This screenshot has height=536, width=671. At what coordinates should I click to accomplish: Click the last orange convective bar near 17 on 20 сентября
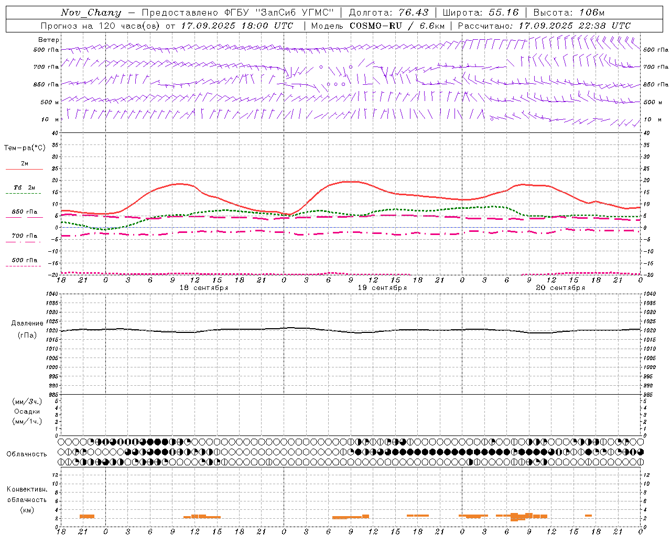(x=589, y=516)
